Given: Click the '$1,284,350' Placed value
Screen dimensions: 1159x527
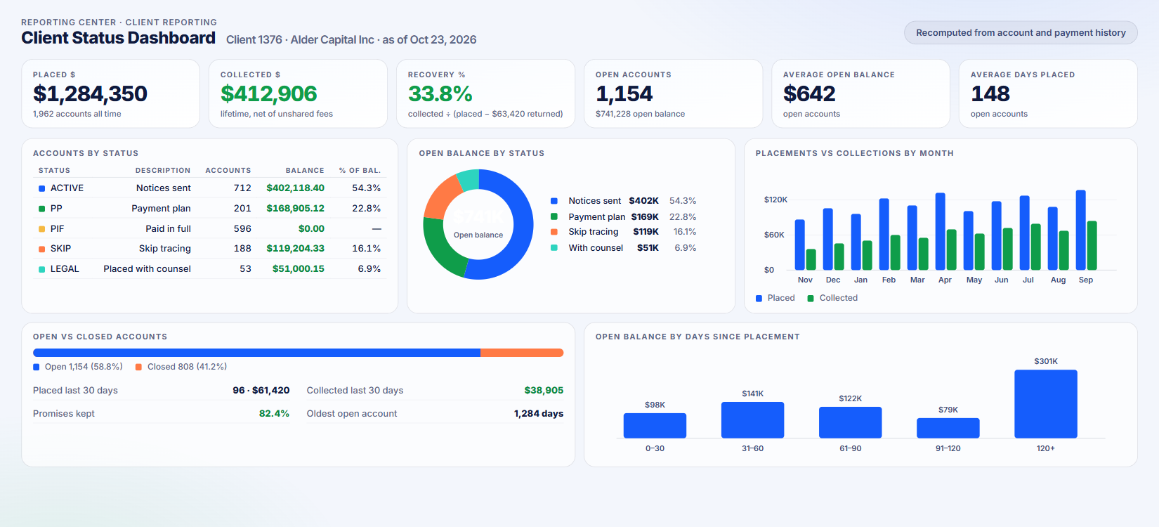Looking at the screenshot, I should coord(90,93).
